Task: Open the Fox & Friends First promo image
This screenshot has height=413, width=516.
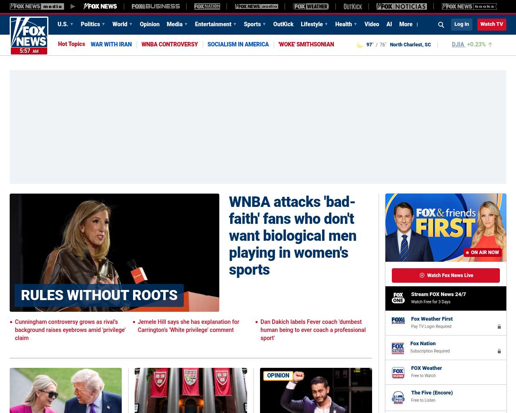Action: 446,227
